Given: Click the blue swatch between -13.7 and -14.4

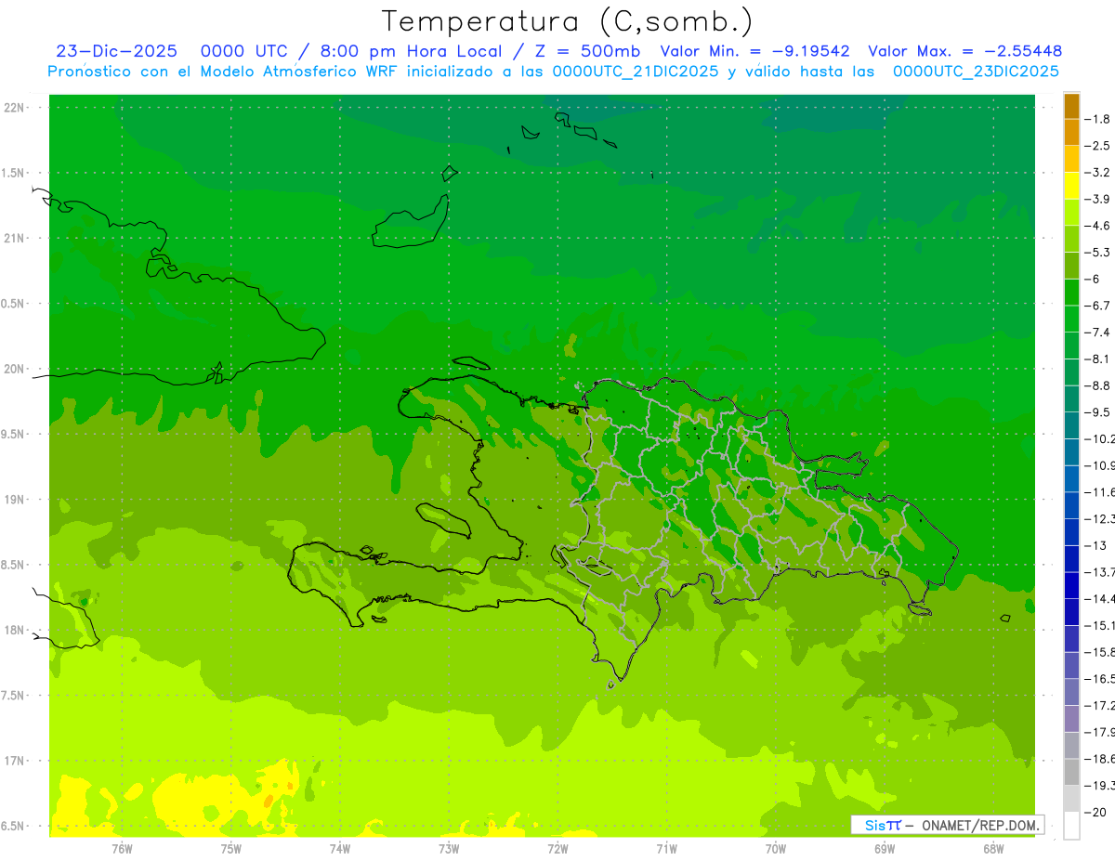Looking at the screenshot, I should coord(1071,585).
